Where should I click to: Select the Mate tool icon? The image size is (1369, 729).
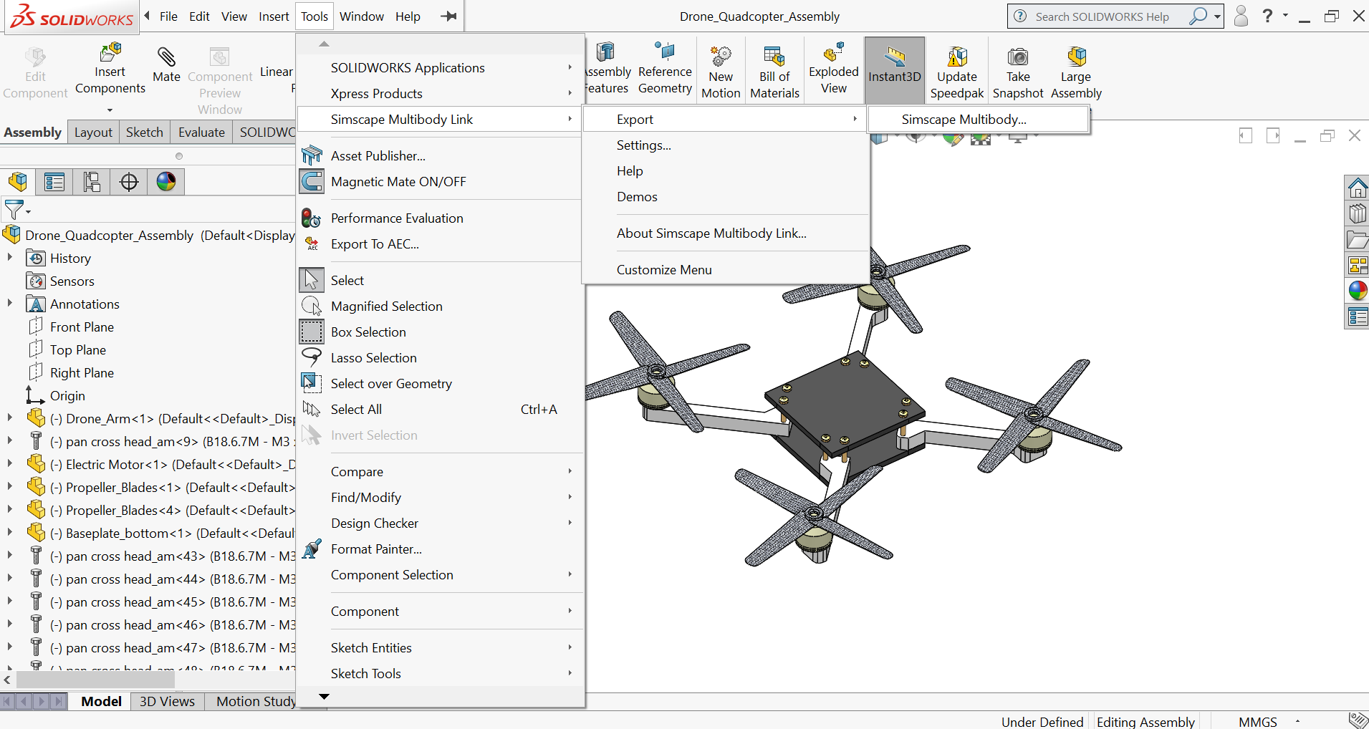click(166, 57)
